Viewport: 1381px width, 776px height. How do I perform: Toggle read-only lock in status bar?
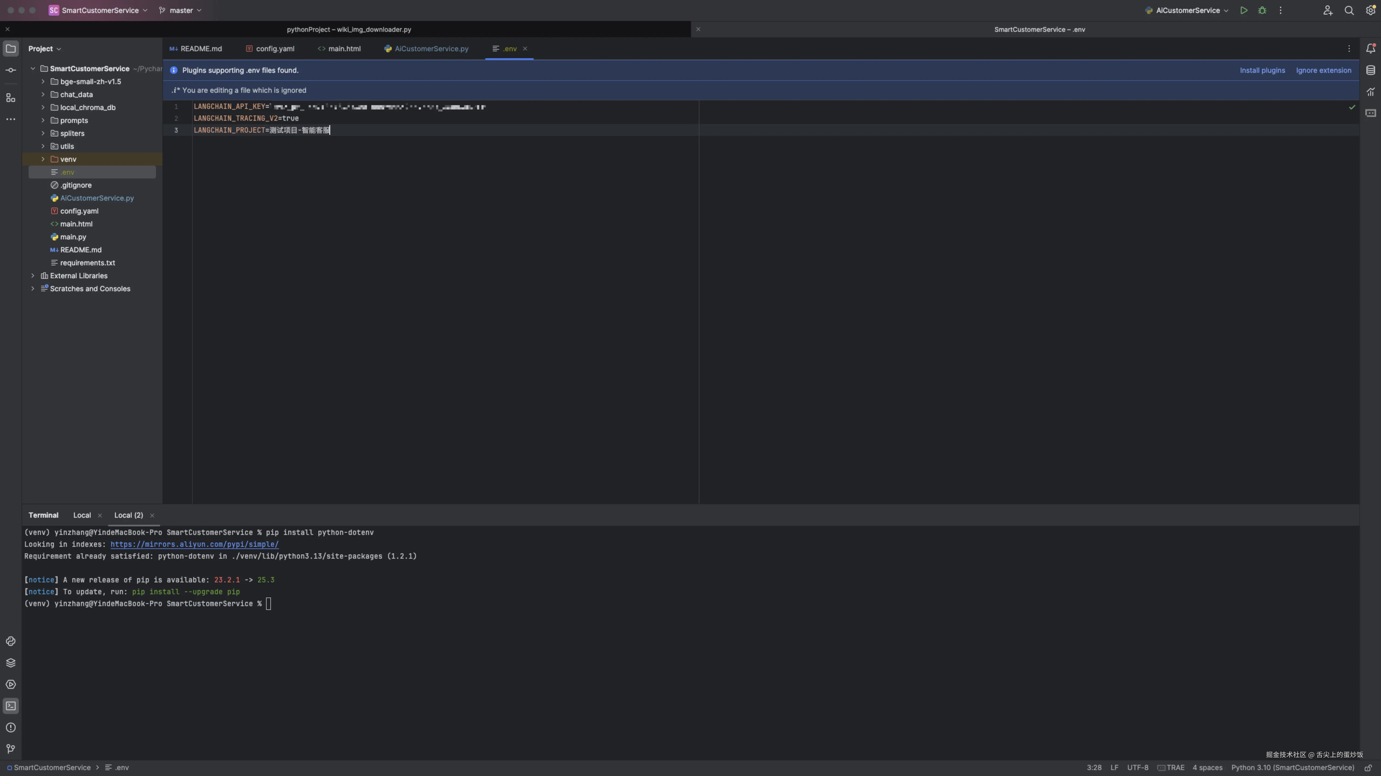click(x=1368, y=767)
